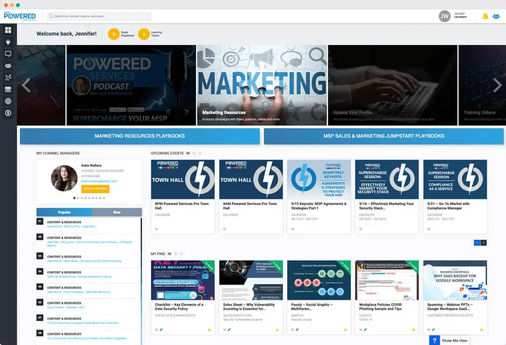
Task: Toggle heart on 8PM Town Hall event
Action: tap(156, 229)
